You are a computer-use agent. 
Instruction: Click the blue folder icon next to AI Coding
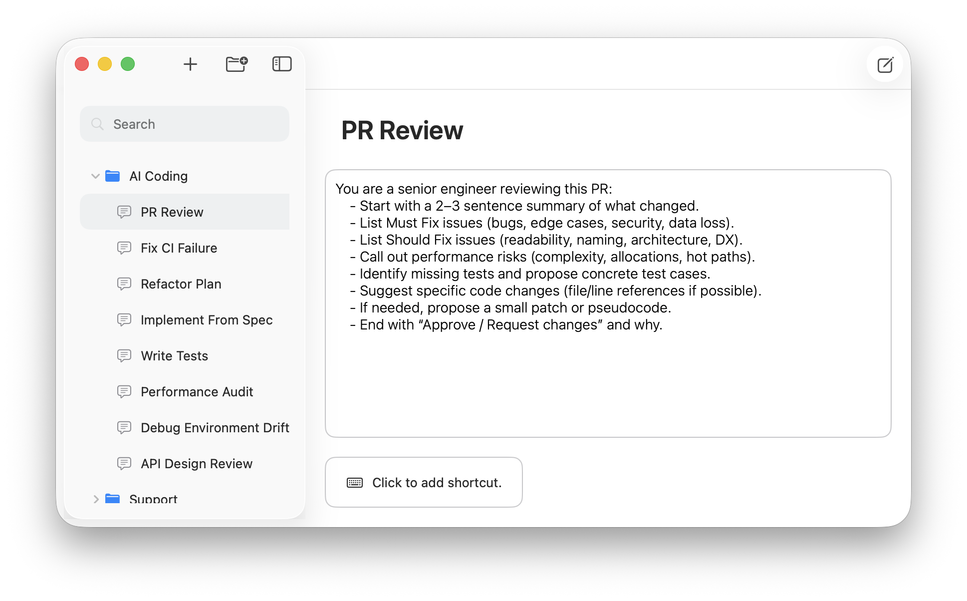point(113,176)
